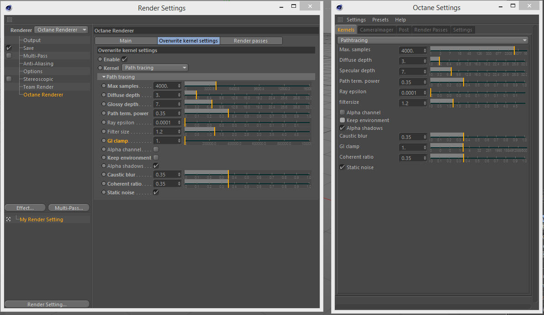Select Anti-Aliasing in the settings list

tap(38, 64)
